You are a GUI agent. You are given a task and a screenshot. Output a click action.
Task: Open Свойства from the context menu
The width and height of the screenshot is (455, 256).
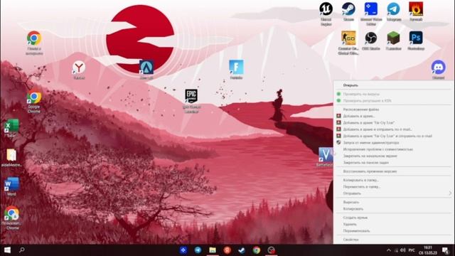(x=392, y=240)
